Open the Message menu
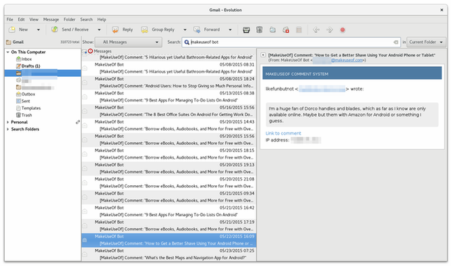The width and height of the screenshot is (451, 266). pyautogui.click(x=51, y=20)
